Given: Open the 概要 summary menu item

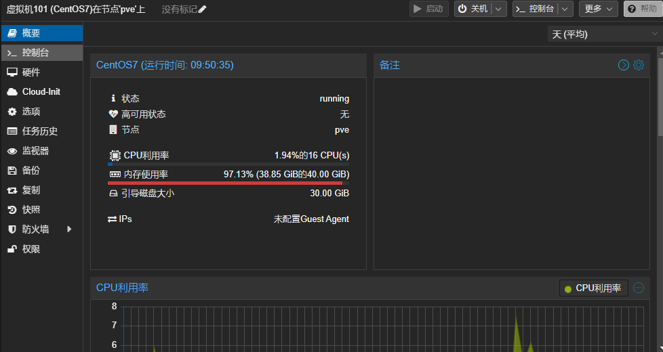Looking at the screenshot, I should tap(42, 33).
